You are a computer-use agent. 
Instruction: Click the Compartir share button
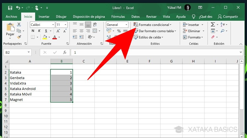point(228,17)
